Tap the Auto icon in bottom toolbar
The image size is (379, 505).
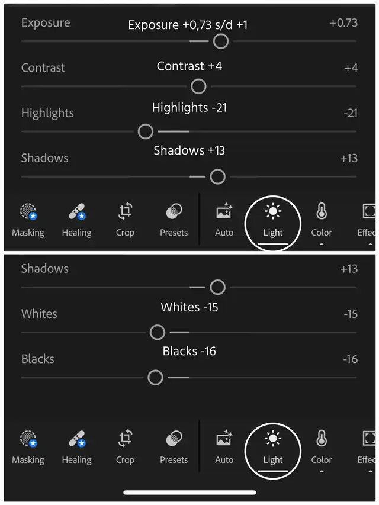click(224, 446)
